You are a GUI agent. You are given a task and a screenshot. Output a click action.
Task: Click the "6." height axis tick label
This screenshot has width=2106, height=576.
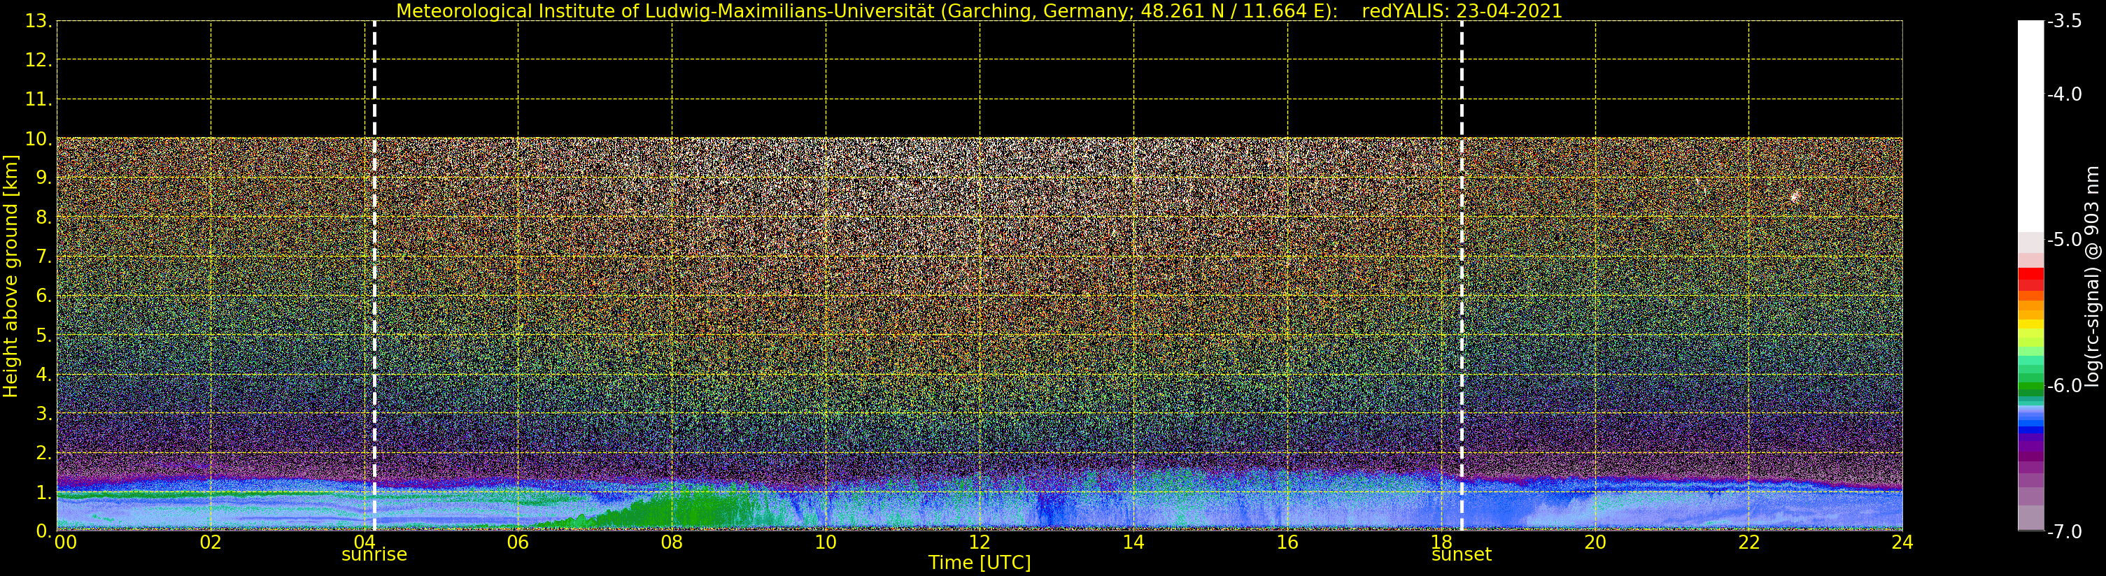click(44, 296)
